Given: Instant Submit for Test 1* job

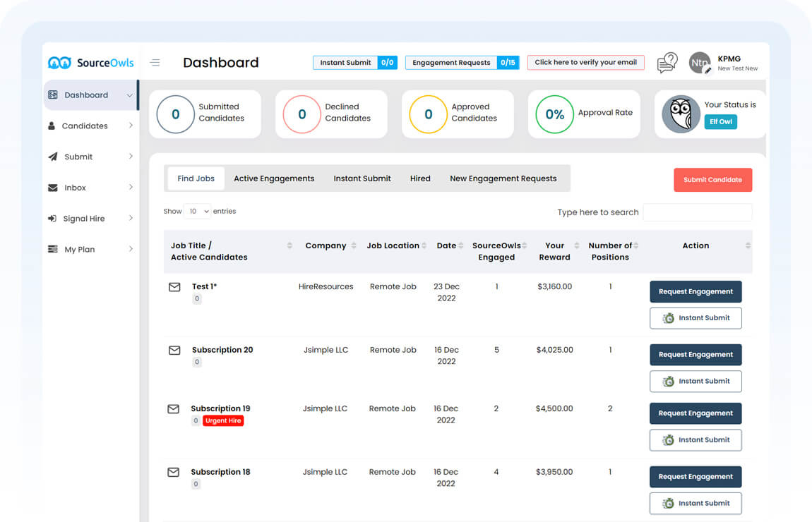Looking at the screenshot, I should [x=695, y=318].
